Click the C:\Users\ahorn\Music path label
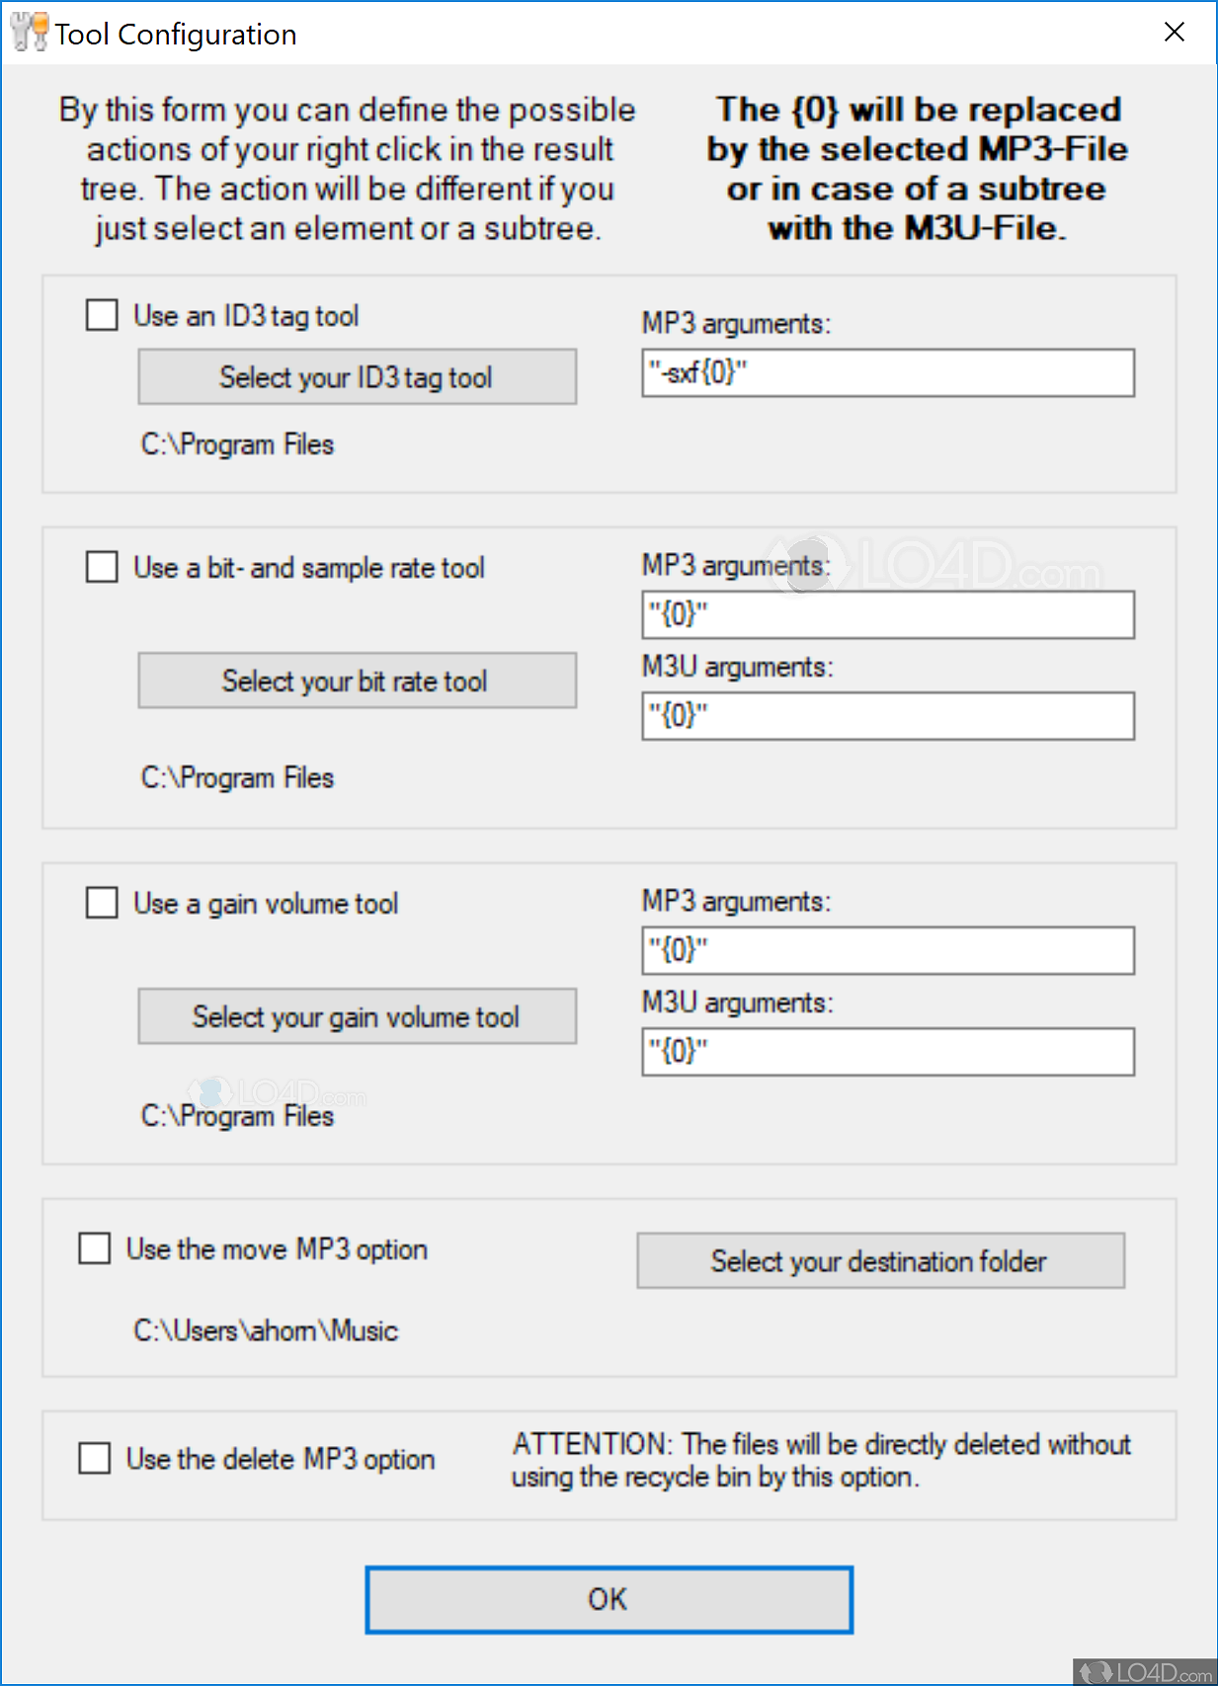Viewport: 1218px width, 1686px height. [x=266, y=1329]
